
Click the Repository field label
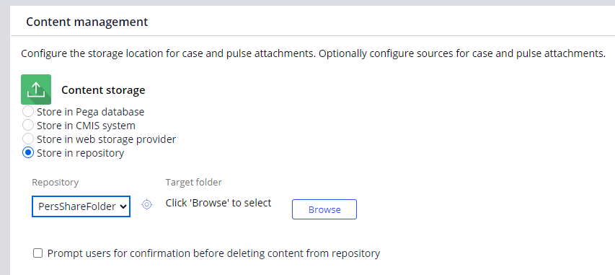pyautogui.click(x=56, y=183)
